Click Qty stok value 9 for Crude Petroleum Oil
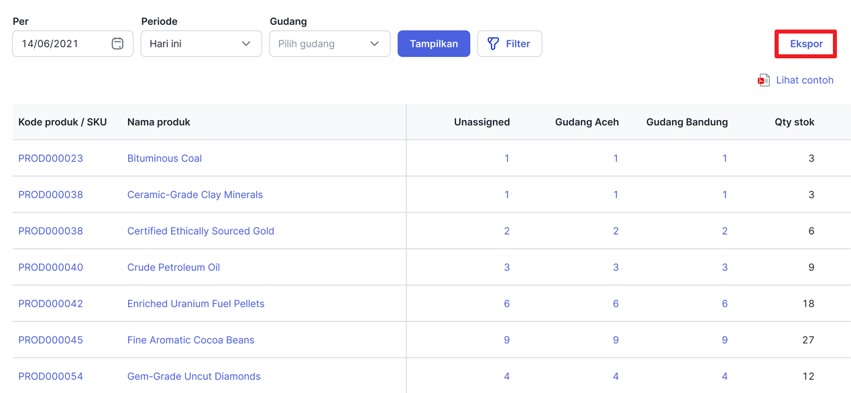The width and height of the screenshot is (851, 393). click(x=811, y=267)
